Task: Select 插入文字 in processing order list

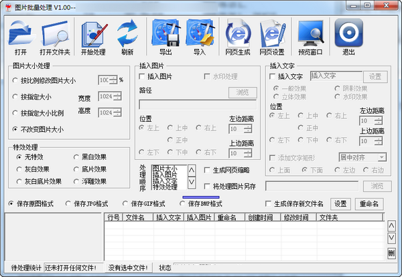Action: [x=165, y=181]
